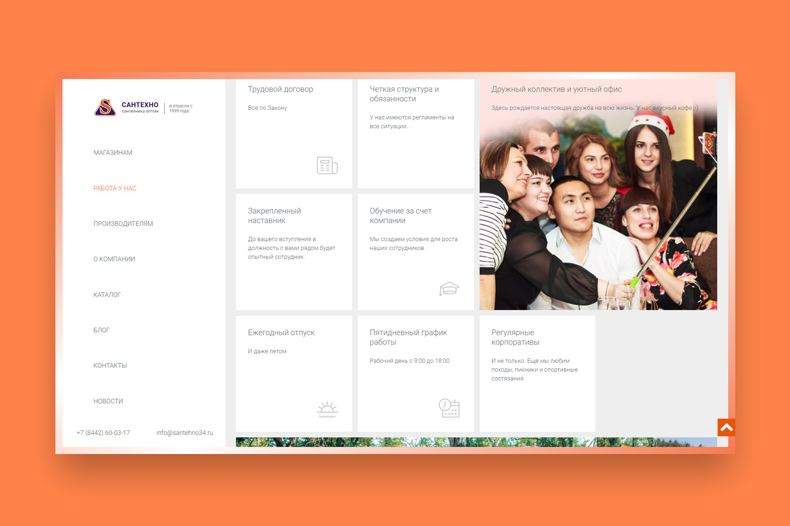The width and height of the screenshot is (790, 526).
Task: Select Работа у нас in sidebar
Action: 115,188
